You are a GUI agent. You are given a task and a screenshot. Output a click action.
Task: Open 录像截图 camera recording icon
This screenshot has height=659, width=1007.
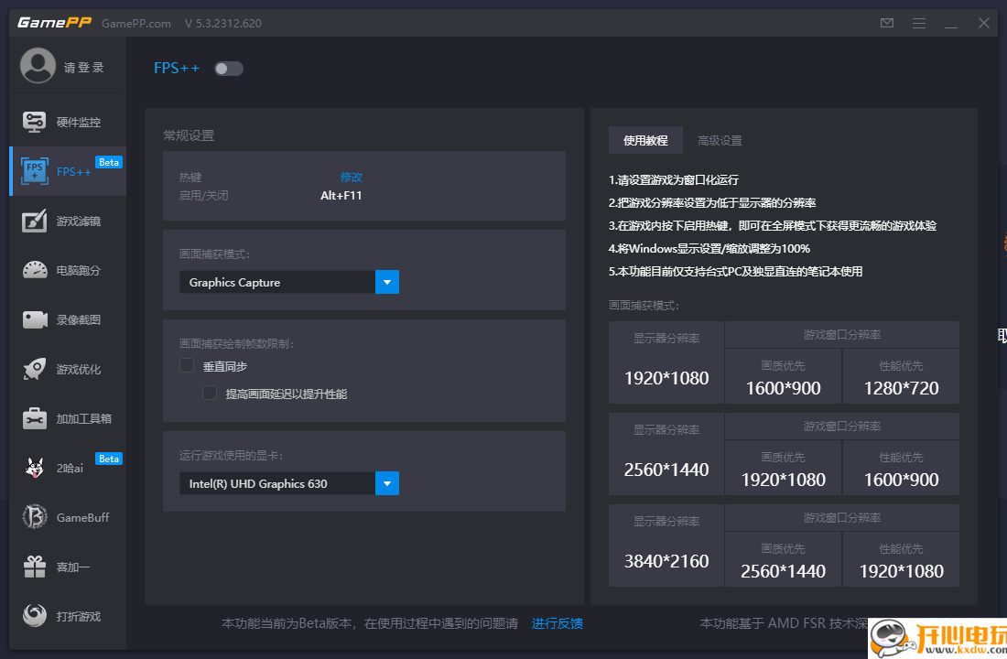[35, 319]
